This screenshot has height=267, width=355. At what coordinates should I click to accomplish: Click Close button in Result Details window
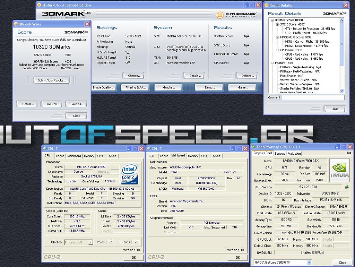pyautogui.click(x=335, y=109)
